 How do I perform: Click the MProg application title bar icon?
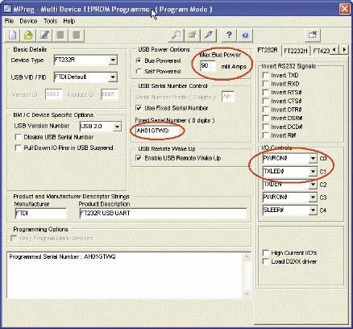click(x=7, y=9)
